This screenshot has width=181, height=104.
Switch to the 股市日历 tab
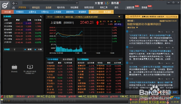click(95, 12)
